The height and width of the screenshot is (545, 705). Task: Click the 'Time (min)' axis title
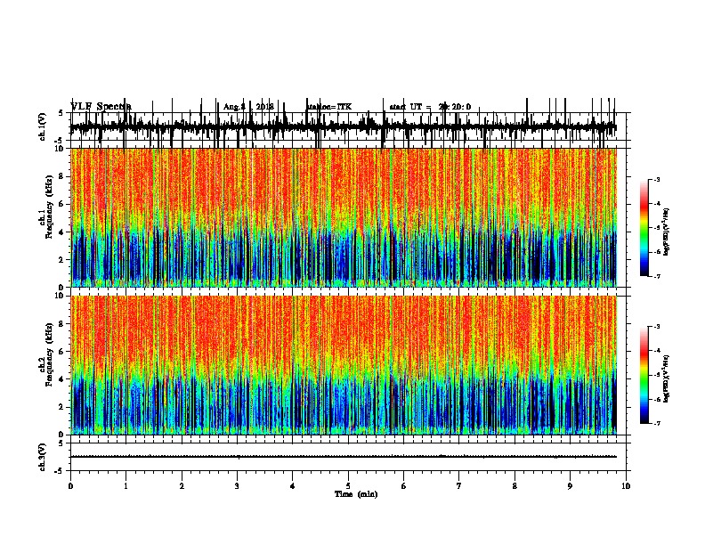pos(356,494)
